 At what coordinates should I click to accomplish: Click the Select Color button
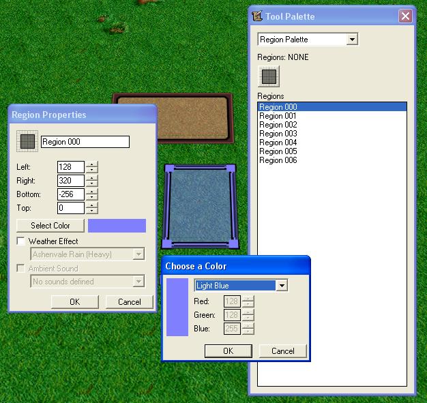[50, 226]
